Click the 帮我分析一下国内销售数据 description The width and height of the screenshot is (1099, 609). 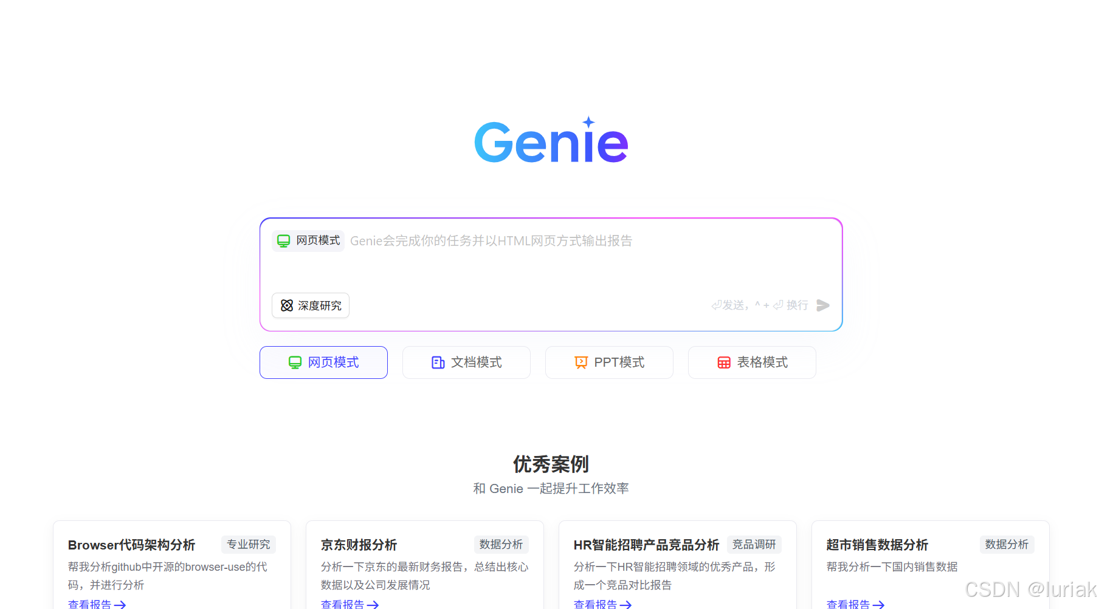892,566
